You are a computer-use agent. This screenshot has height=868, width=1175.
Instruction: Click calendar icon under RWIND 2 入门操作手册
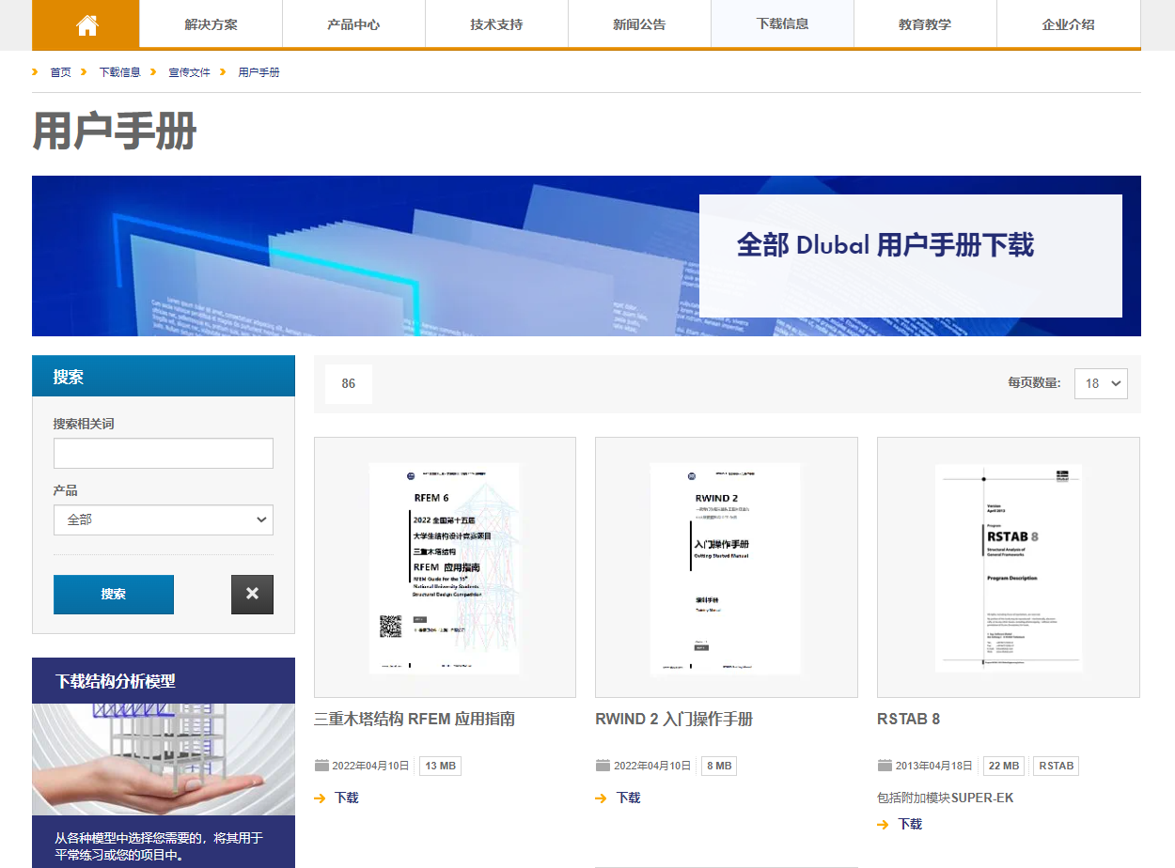click(x=603, y=766)
